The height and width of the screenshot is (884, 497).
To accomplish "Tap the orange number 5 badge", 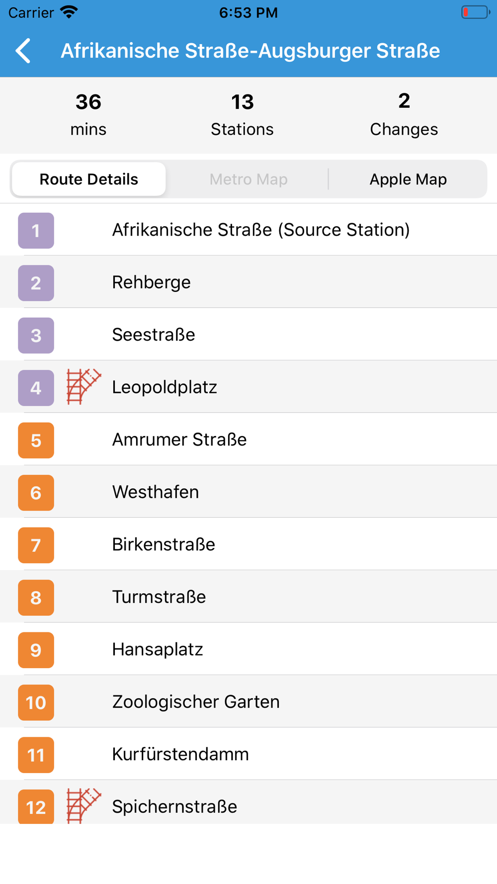I will pyautogui.click(x=36, y=441).
